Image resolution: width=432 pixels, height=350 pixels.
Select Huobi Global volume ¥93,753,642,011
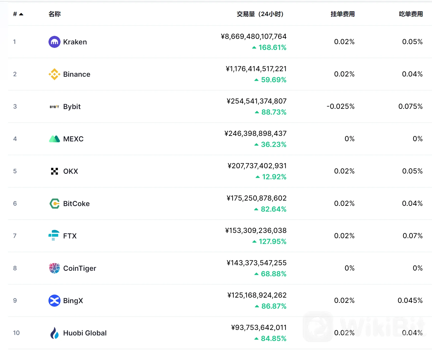click(259, 328)
